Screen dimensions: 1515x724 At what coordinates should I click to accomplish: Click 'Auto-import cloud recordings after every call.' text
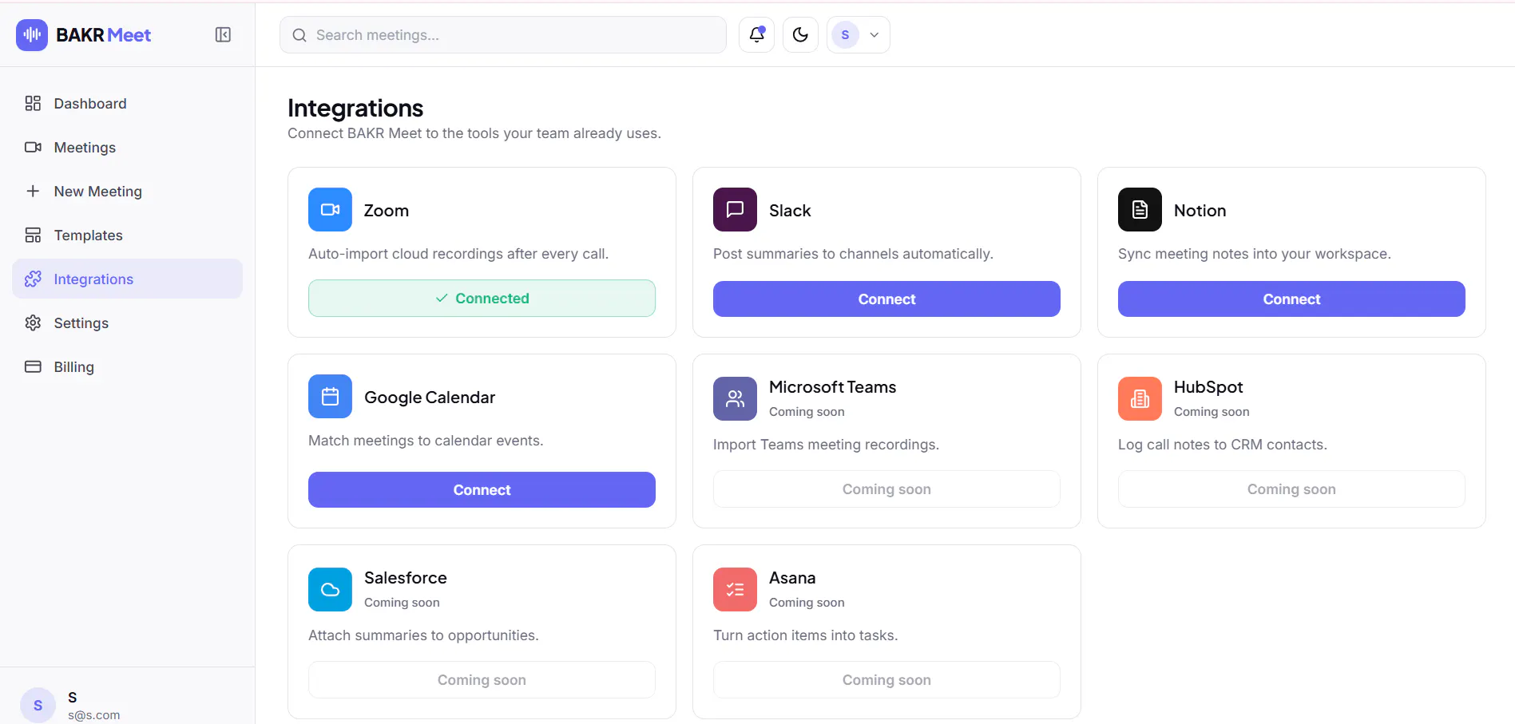[x=458, y=253]
